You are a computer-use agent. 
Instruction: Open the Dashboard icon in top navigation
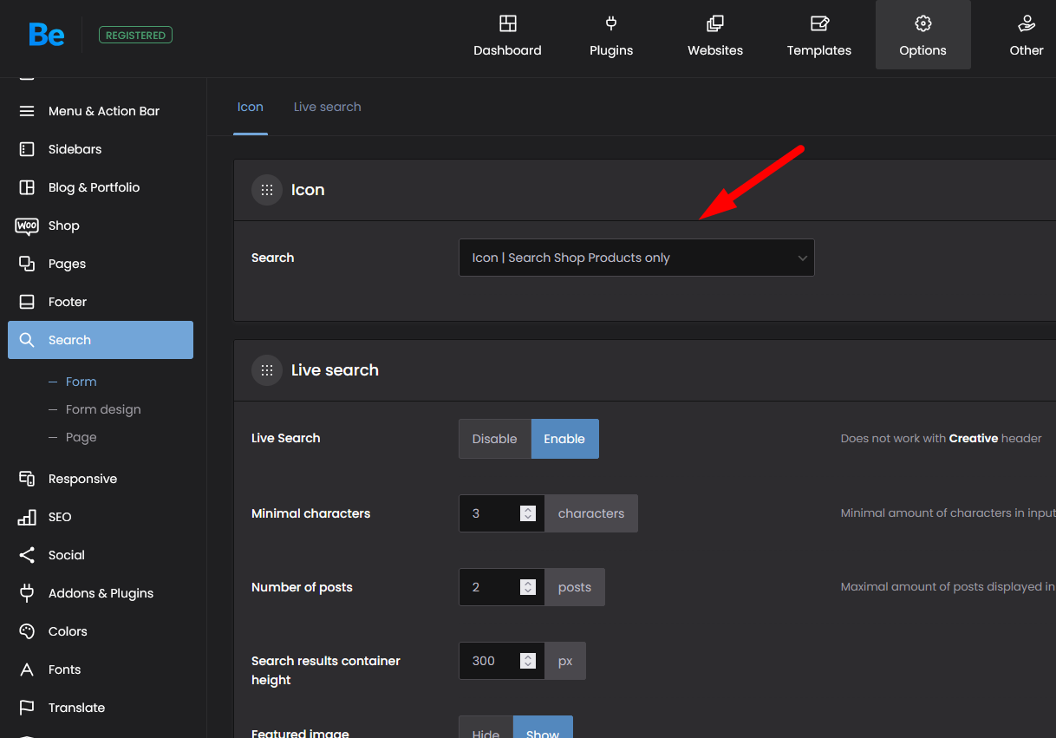coord(507,23)
